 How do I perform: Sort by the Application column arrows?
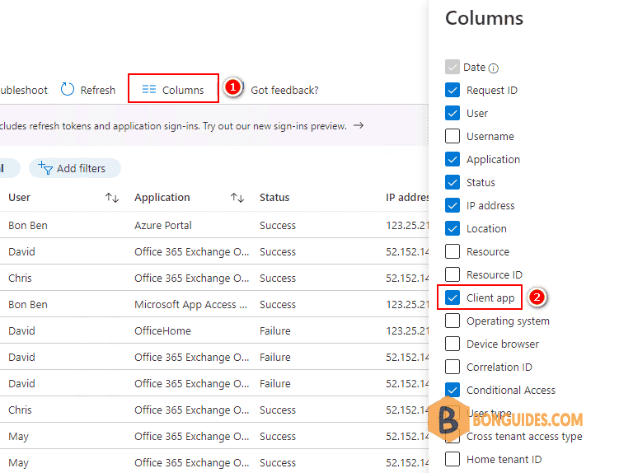[x=237, y=198]
